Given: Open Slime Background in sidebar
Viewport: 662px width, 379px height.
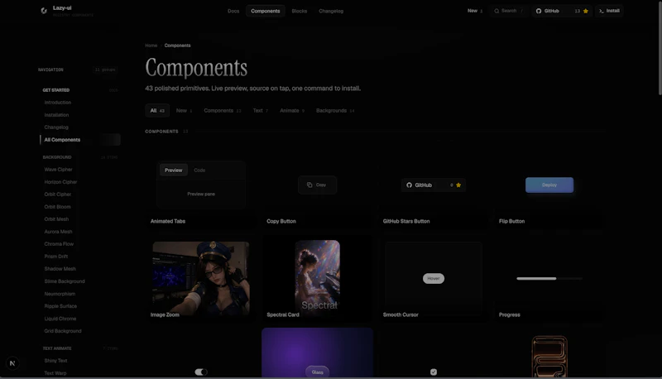Looking at the screenshot, I should tap(65, 281).
